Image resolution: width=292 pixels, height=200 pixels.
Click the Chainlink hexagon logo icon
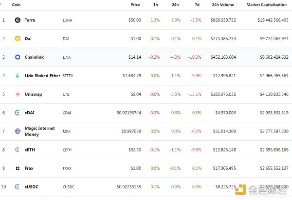(18, 57)
